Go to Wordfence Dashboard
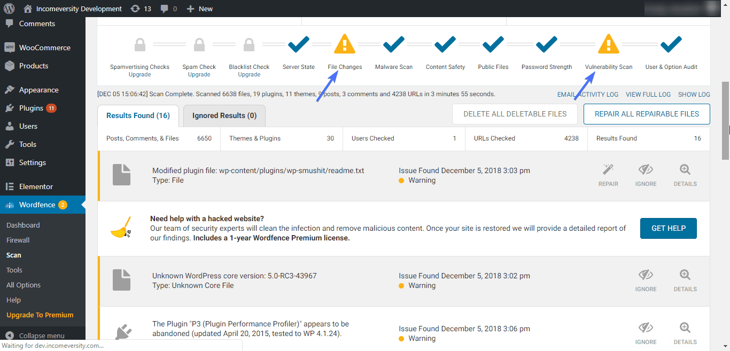 [23, 225]
